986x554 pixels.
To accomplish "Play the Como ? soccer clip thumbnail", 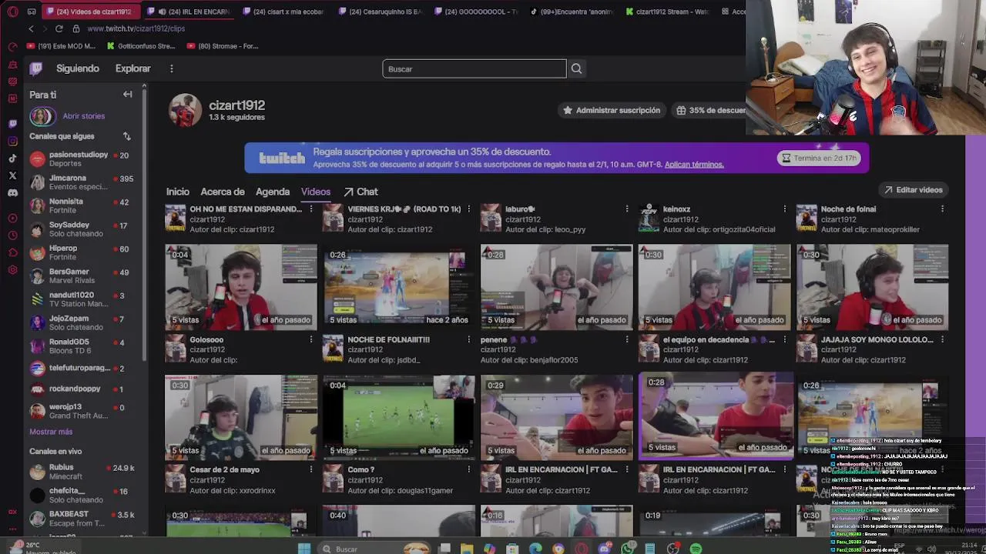I will (x=399, y=418).
